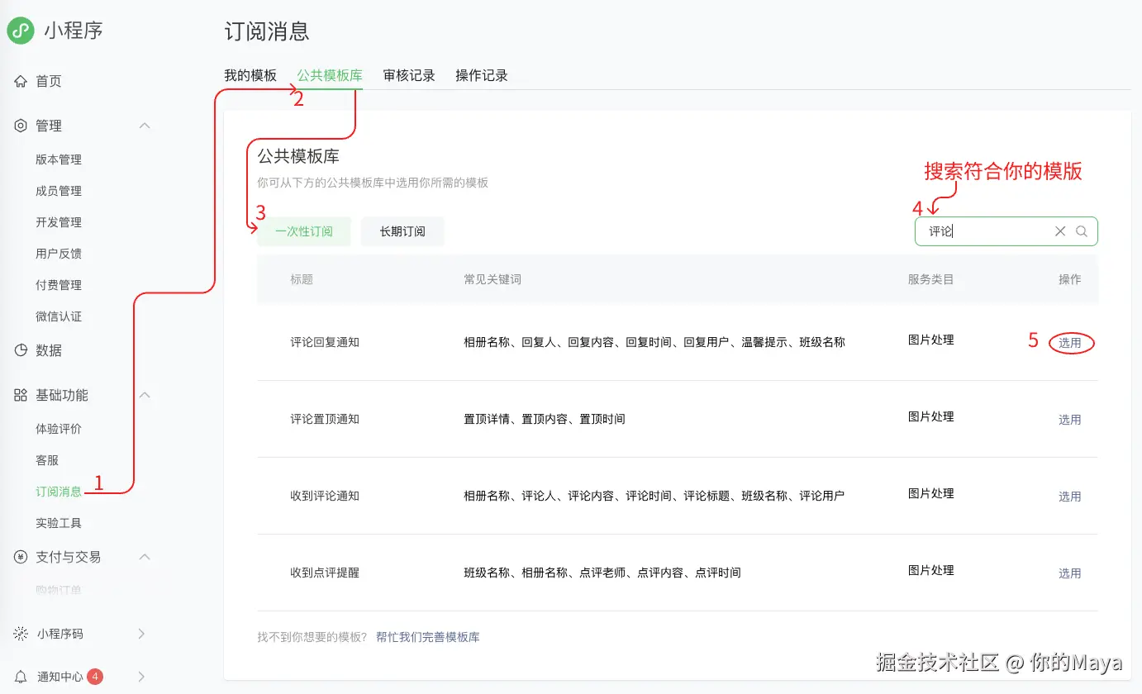The height and width of the screenshot is (694, 1142).
Task: Click 选用 for 评论置顶通知
Action: tap(1070, 420)
